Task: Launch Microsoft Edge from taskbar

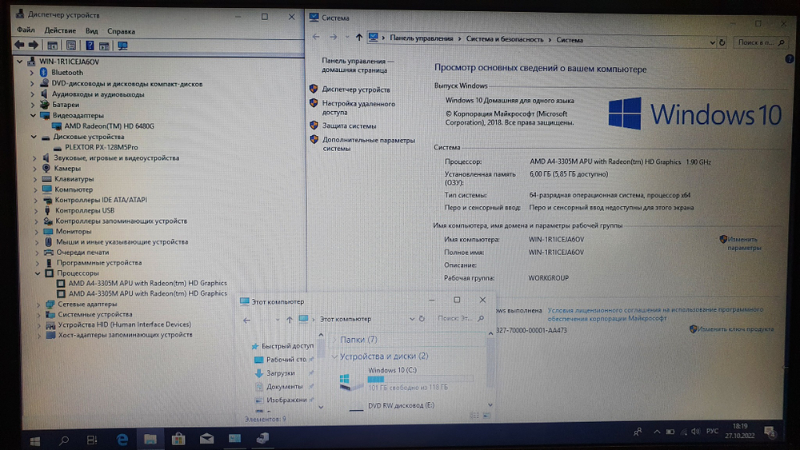Action: click(x=122, y=440)
